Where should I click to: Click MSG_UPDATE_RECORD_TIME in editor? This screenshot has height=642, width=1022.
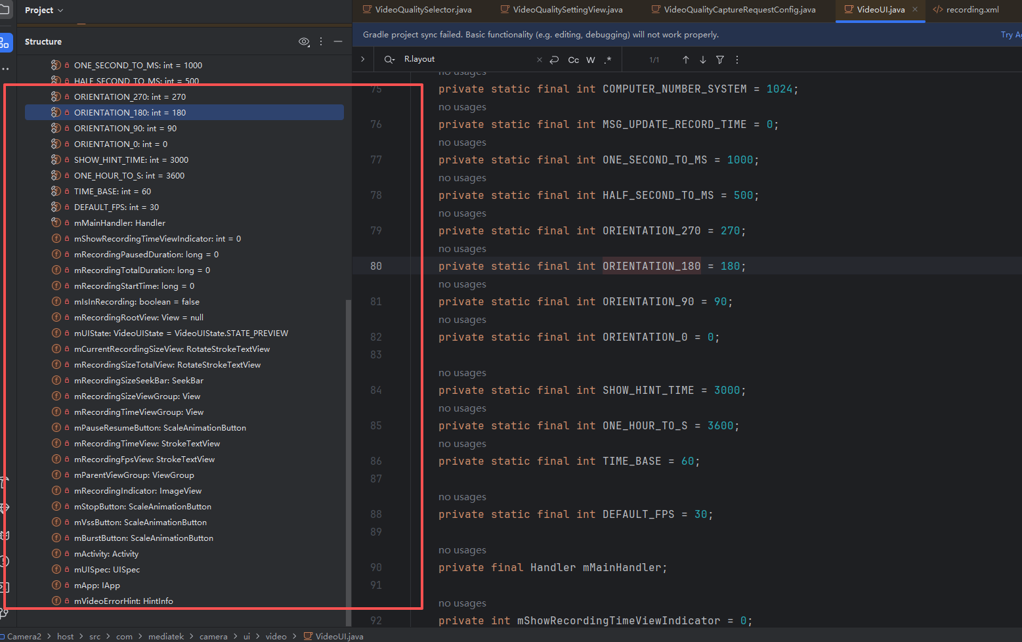pyautogui.click(x=674, y=124)
